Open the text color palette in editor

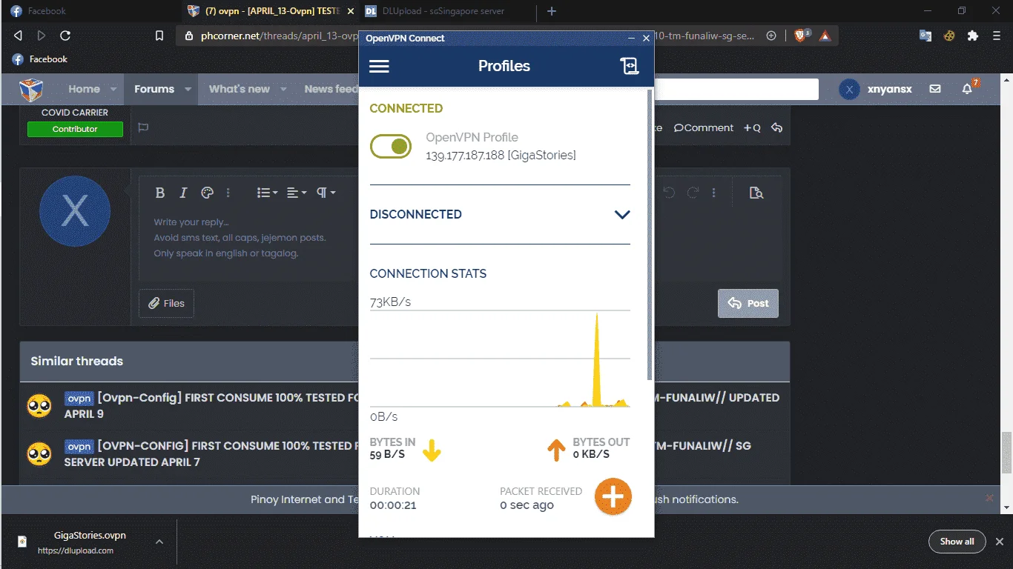click(x=207, y=193)
